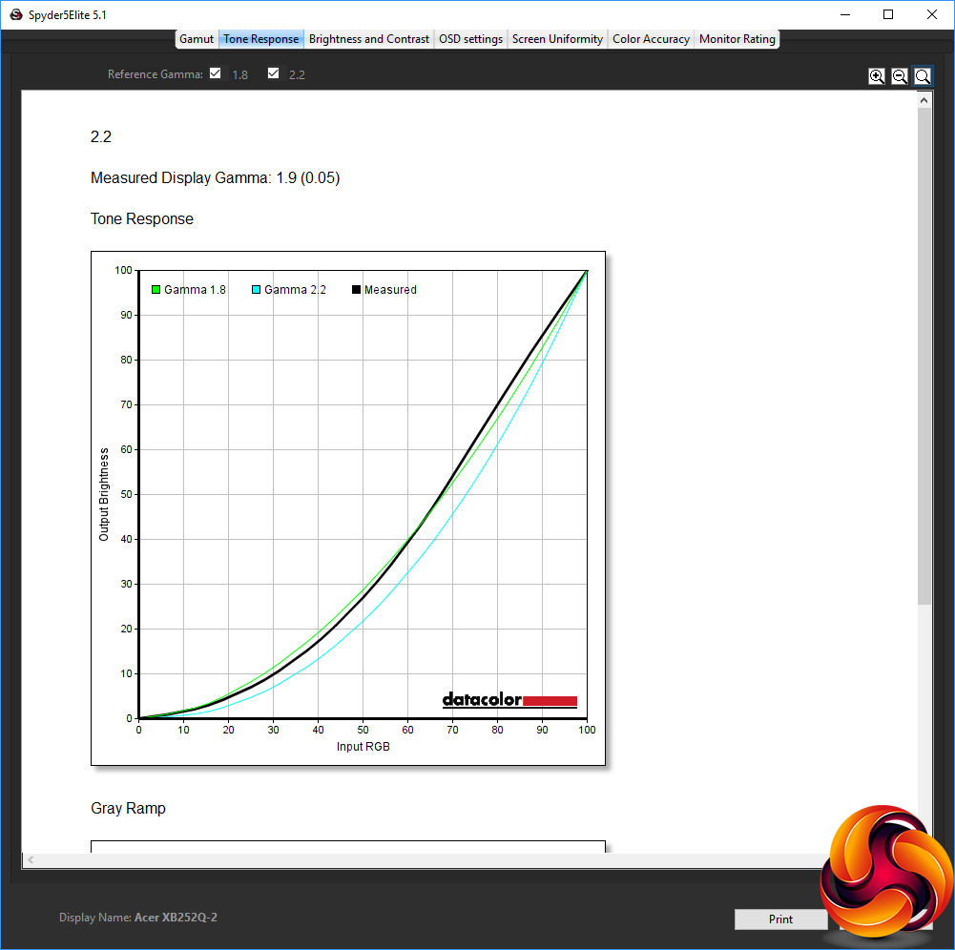Click the 'Measured Display Gamma: 1.9 (0.05)' text
Viewport: 955px width, 950px height.
click(215, 177)
